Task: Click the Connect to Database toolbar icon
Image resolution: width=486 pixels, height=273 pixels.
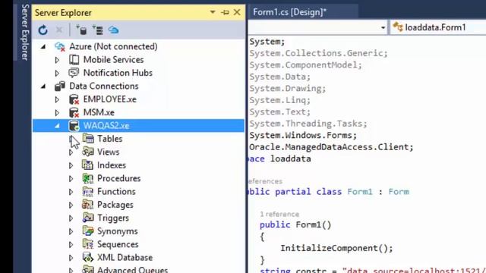Action: 81,30
